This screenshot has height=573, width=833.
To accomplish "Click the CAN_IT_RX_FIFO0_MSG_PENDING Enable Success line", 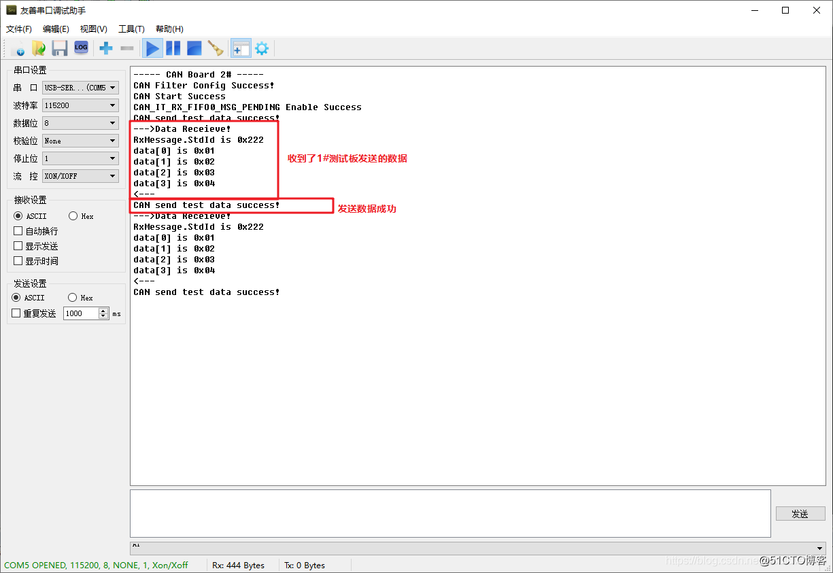I will click(248, 107).
